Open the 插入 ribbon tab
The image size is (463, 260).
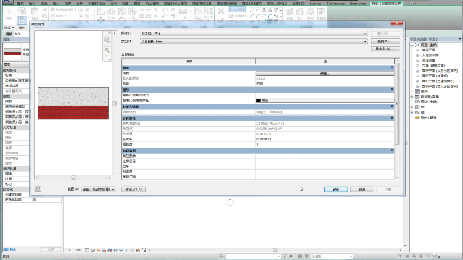(x=56, y=4)
